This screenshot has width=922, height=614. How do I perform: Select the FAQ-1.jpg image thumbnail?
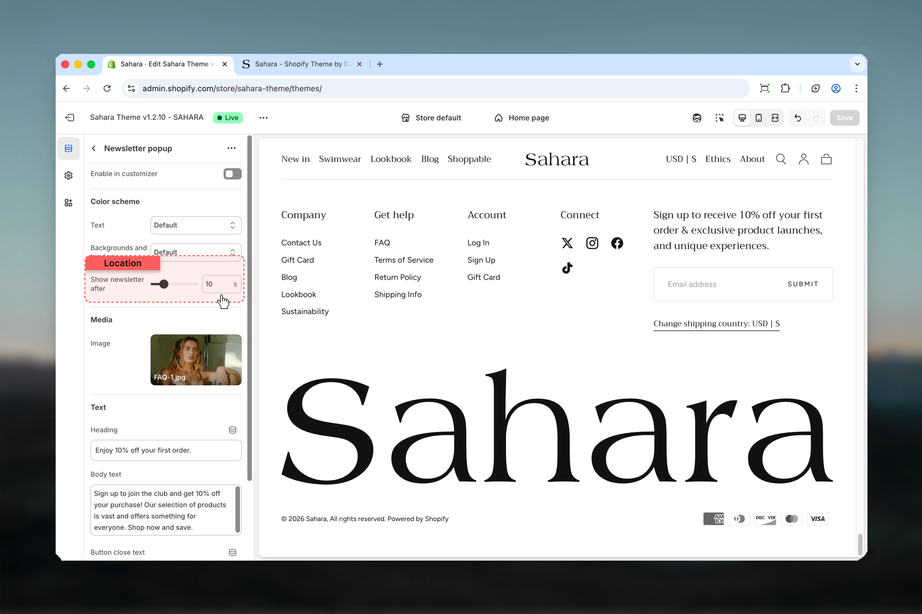pyautogui.click(x=196, y=360)
